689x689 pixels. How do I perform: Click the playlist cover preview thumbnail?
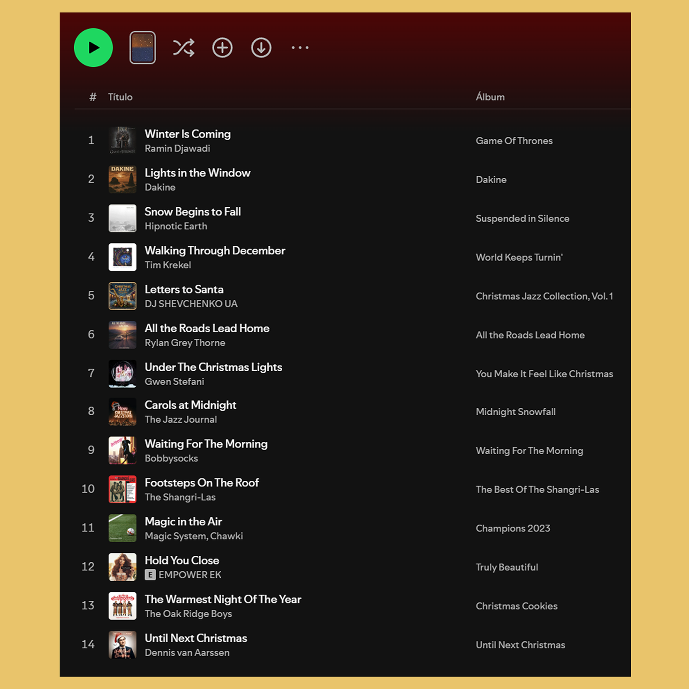click(x=143, y=48)
